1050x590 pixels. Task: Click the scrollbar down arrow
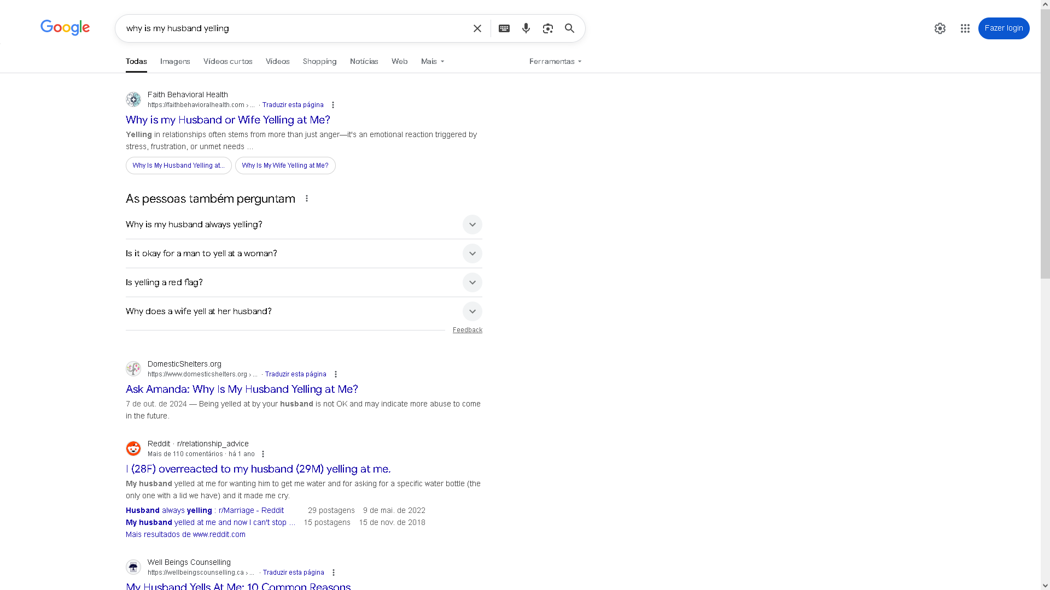1045,586
